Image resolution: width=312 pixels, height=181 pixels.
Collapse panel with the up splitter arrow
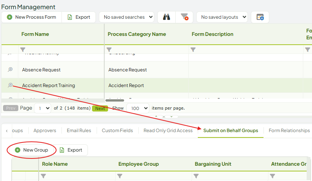[156, 116]
